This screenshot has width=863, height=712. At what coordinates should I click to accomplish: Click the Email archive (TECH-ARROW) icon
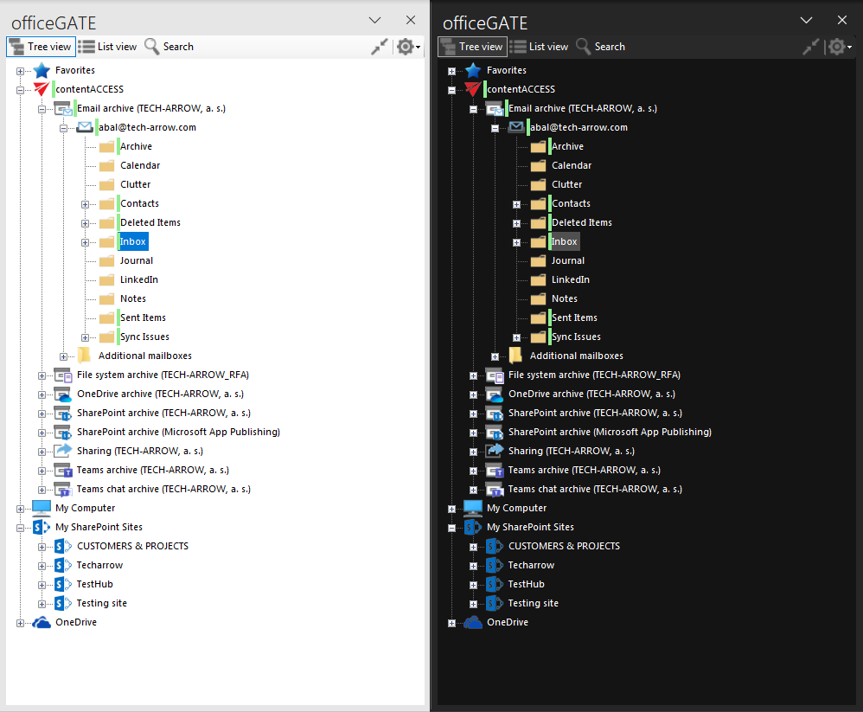(x=62, y=108)
